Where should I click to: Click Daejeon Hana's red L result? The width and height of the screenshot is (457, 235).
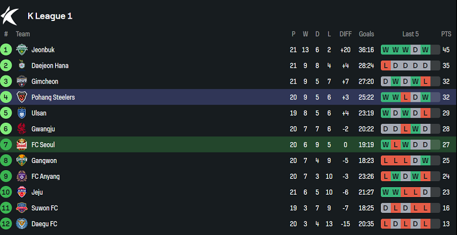click(386, 65)
